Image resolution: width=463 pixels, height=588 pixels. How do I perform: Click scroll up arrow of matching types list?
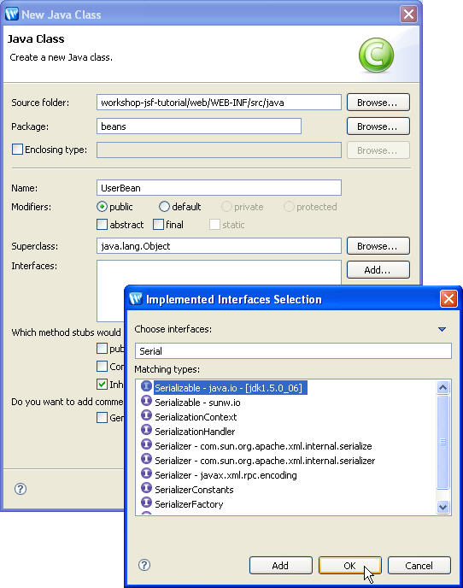pos(442,387)
